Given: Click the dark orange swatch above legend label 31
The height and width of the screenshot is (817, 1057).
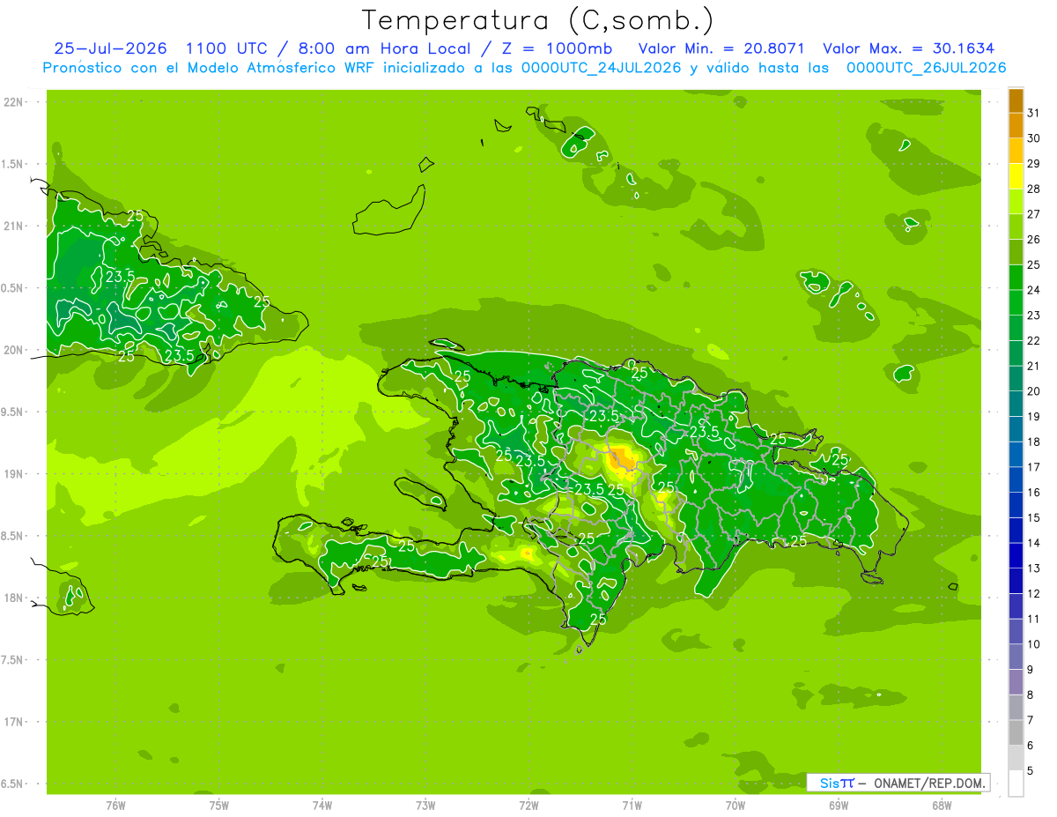Looking at the screenshot, I should [x=1016, y=101].
